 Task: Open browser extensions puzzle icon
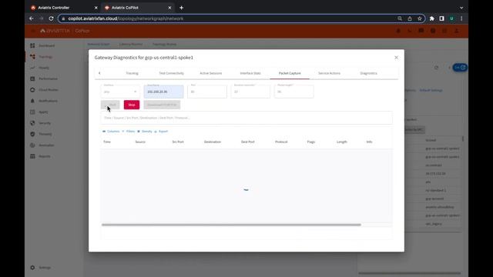pyautogui.click(x=432, y=18)
